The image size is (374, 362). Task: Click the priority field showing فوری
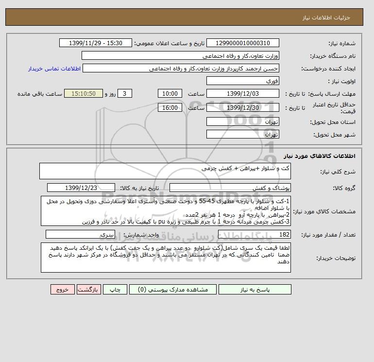(x=242, y=81)
